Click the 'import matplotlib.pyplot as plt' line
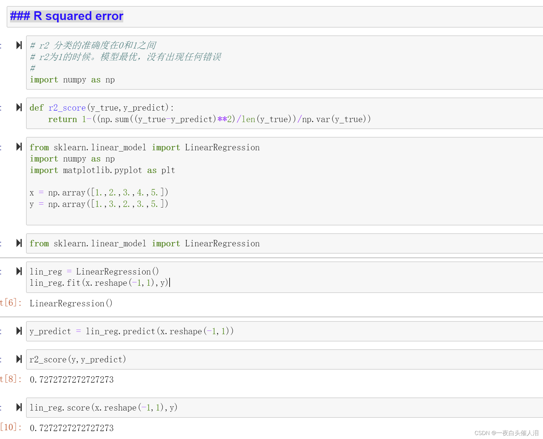This screenshot has height=439, width=543. coord(102,170)
